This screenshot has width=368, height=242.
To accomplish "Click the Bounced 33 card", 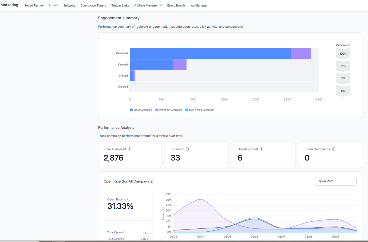I will click(196, 155).
